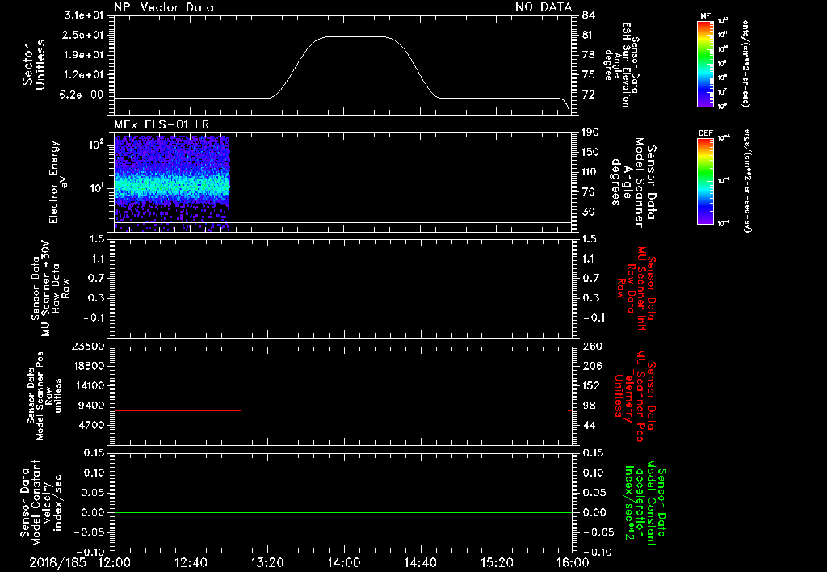Click the "84" sun elevation tick label

tap(588, 15)
